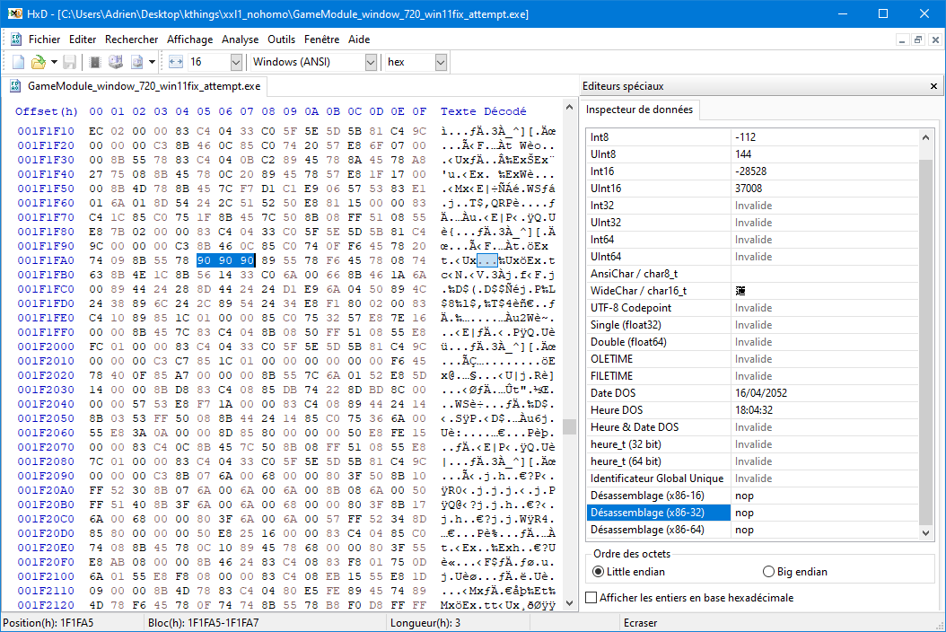Expand the recent files arrow beside Open

[54, 62]
